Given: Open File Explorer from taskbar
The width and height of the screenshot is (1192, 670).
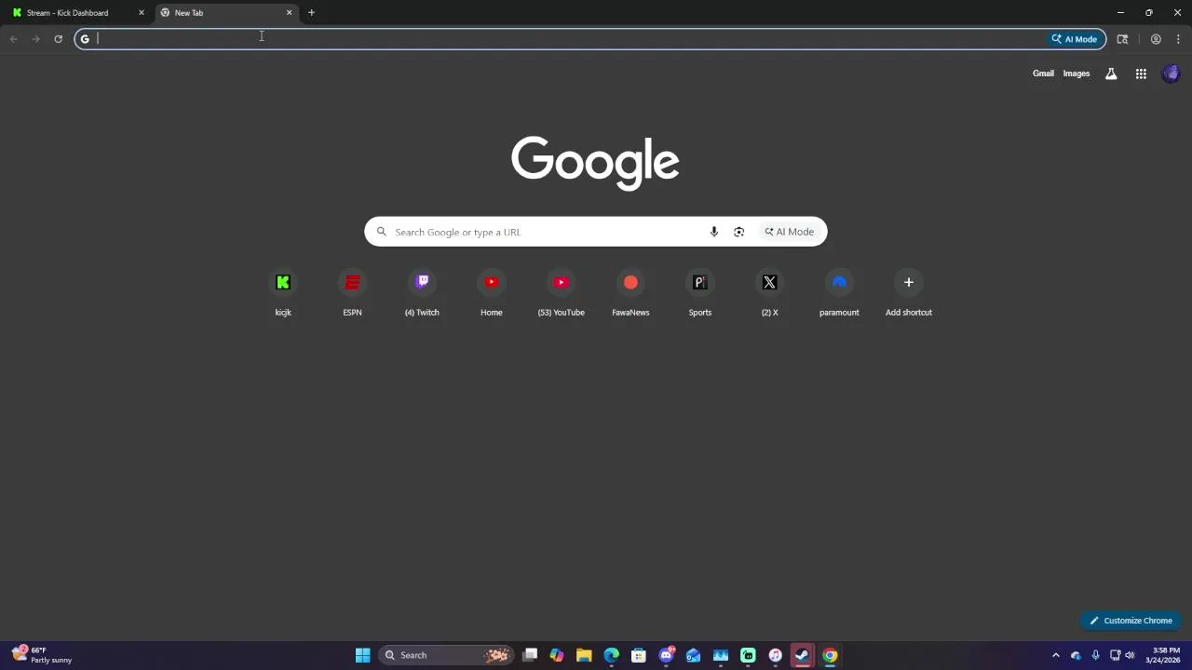Looking at the screenshot, I should coord(584,655).
